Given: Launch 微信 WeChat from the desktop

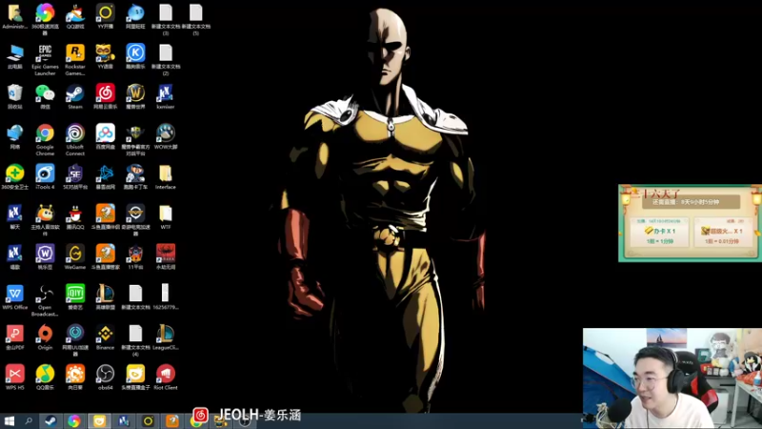Looking at the screenshot, I should [x=45, y=97].
